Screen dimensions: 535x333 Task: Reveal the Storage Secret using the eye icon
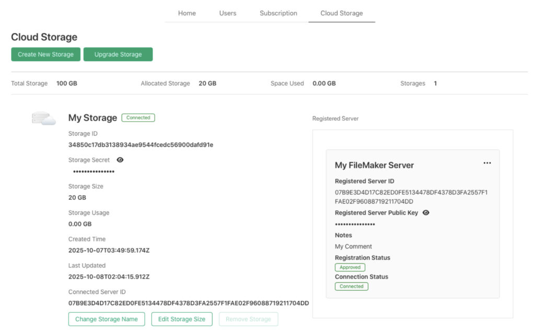[120, 160]
